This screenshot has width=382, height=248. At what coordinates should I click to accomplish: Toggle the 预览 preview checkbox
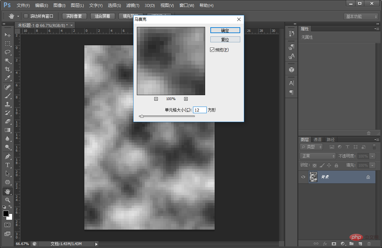(x=212, y=50)
